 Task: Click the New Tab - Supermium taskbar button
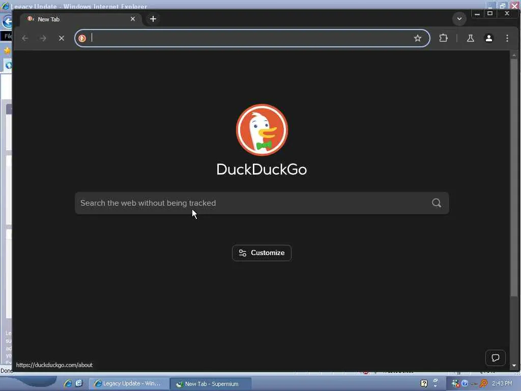[x=211, y=384]
